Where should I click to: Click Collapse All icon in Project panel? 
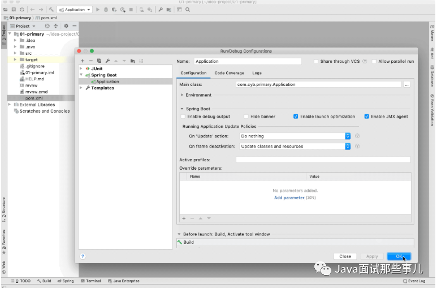[x=56, y=26]
